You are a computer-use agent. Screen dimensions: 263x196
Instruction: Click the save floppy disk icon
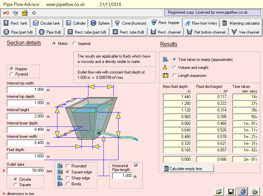[230, 191]
